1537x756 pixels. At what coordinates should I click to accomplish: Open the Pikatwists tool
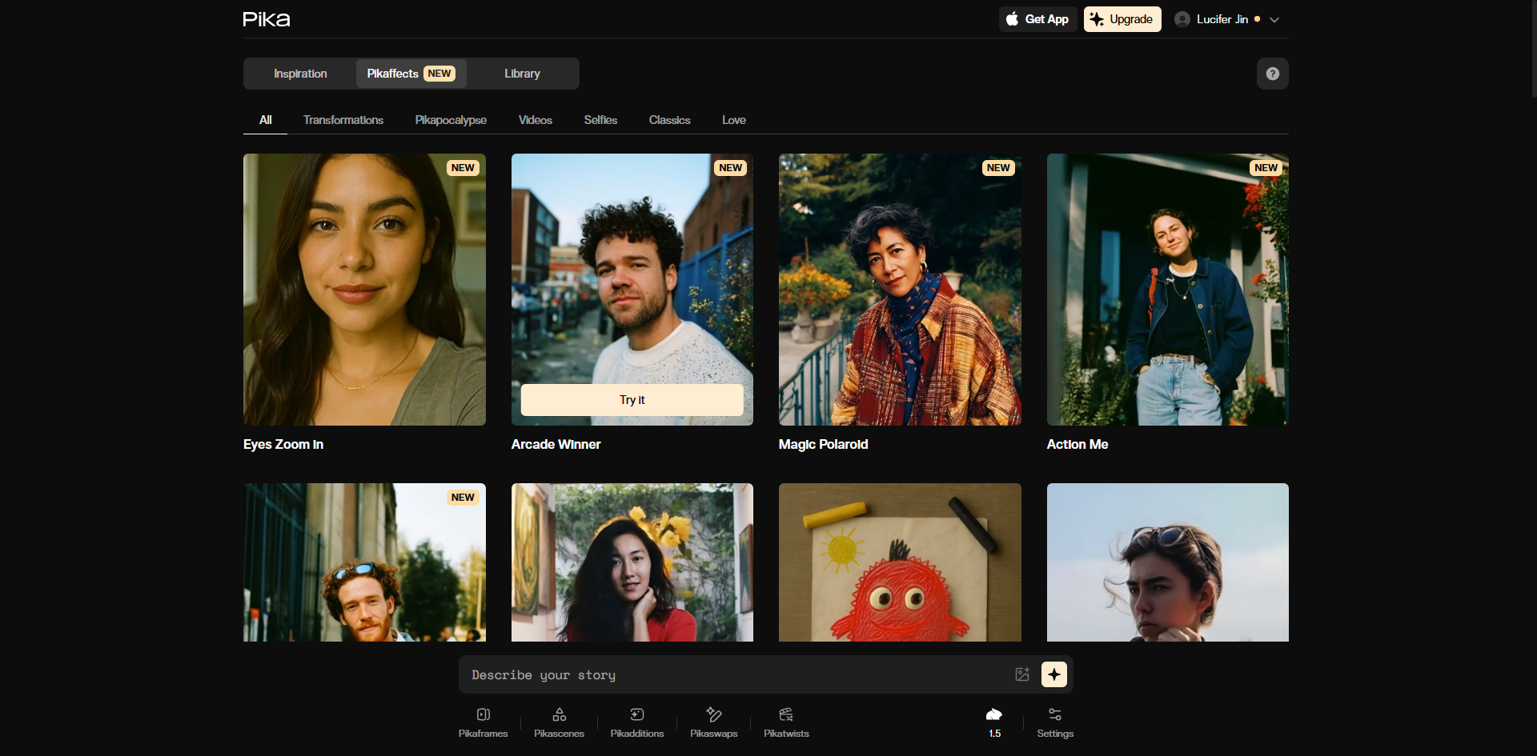(x=786, y=722)
